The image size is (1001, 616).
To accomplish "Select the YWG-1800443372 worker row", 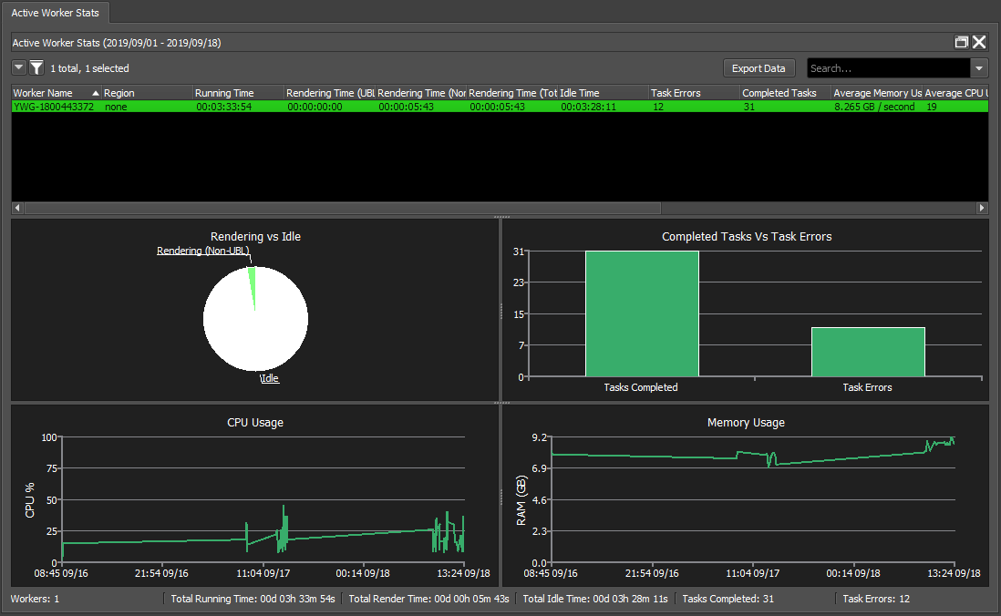I will coord(500,107).
